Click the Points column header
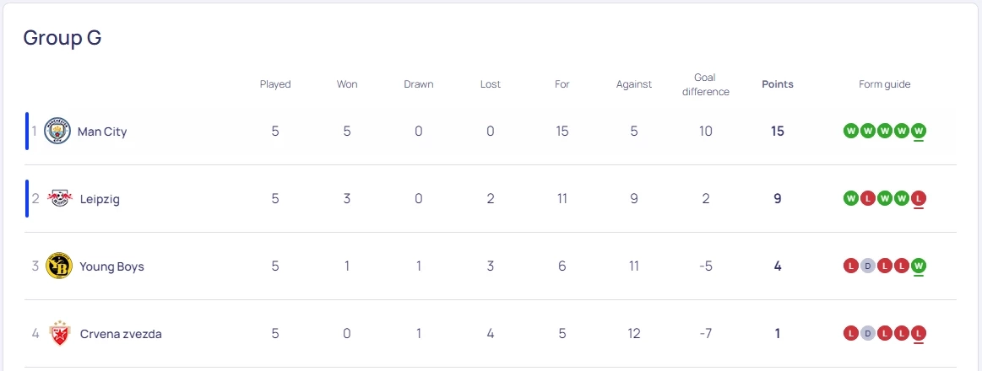The height and width of the screenshot is (371, 982). tap(778, 84)
